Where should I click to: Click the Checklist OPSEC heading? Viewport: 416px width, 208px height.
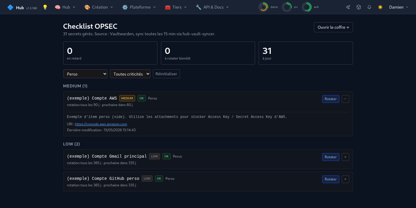click(x=90, y=26)
